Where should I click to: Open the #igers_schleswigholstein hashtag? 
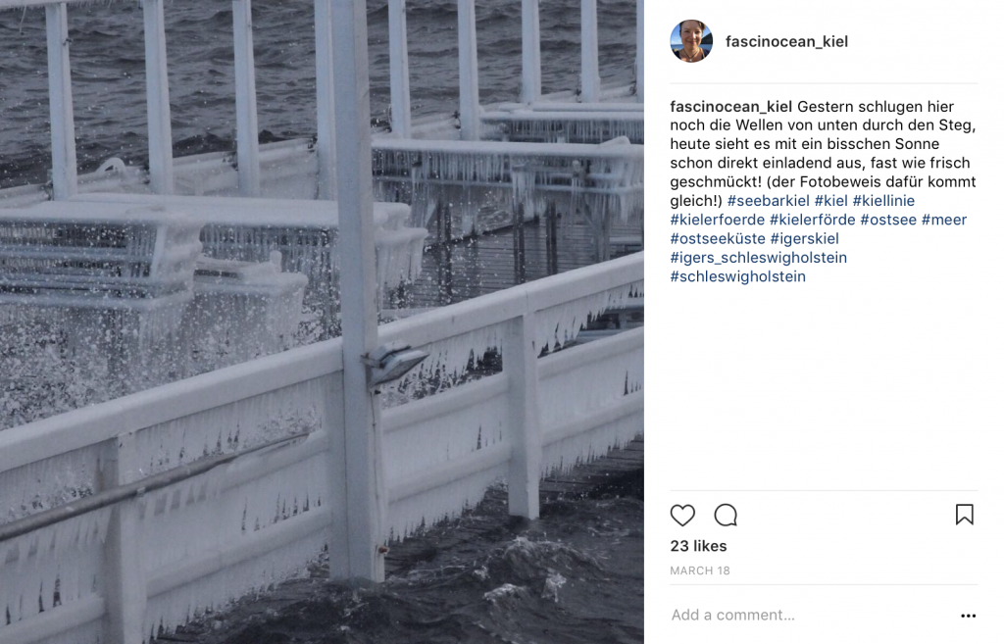(758, 258)
